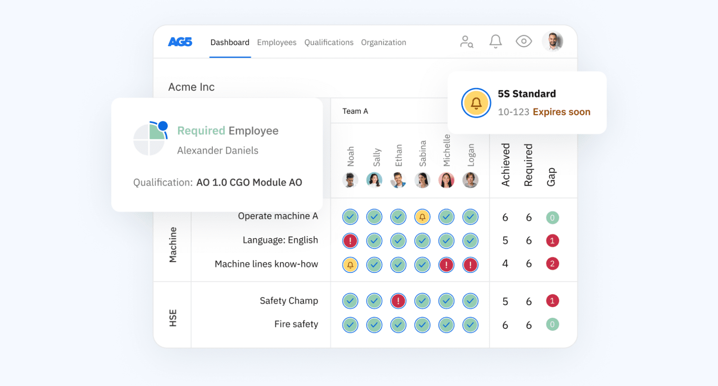The width and height of the screenshot is (718, 386).
Task: Click the red gap badge showing 2
Action: tap(552, 264)
